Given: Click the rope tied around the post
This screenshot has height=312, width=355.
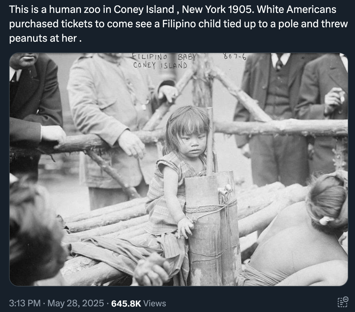Looking at the screenshot, I should (x=211, y=208).
